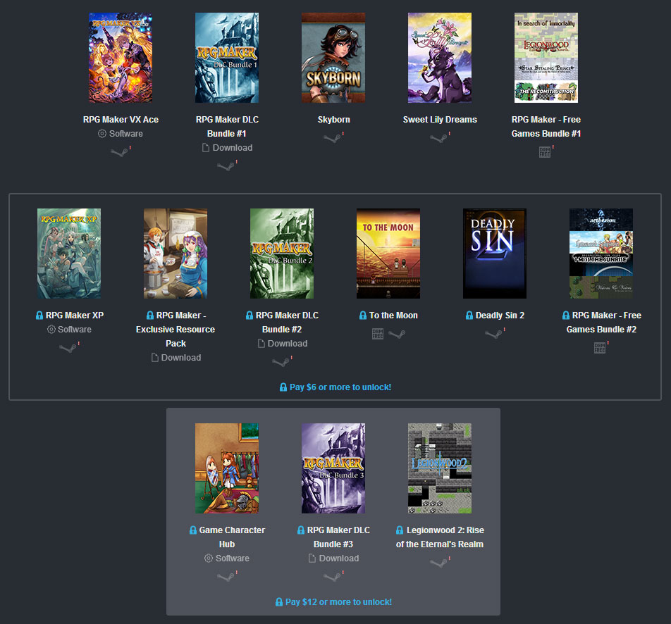Click the DRM-free icon under Free Games Bundle #2
The width and height of the screenshot is (671, 624).
point(600,348)
